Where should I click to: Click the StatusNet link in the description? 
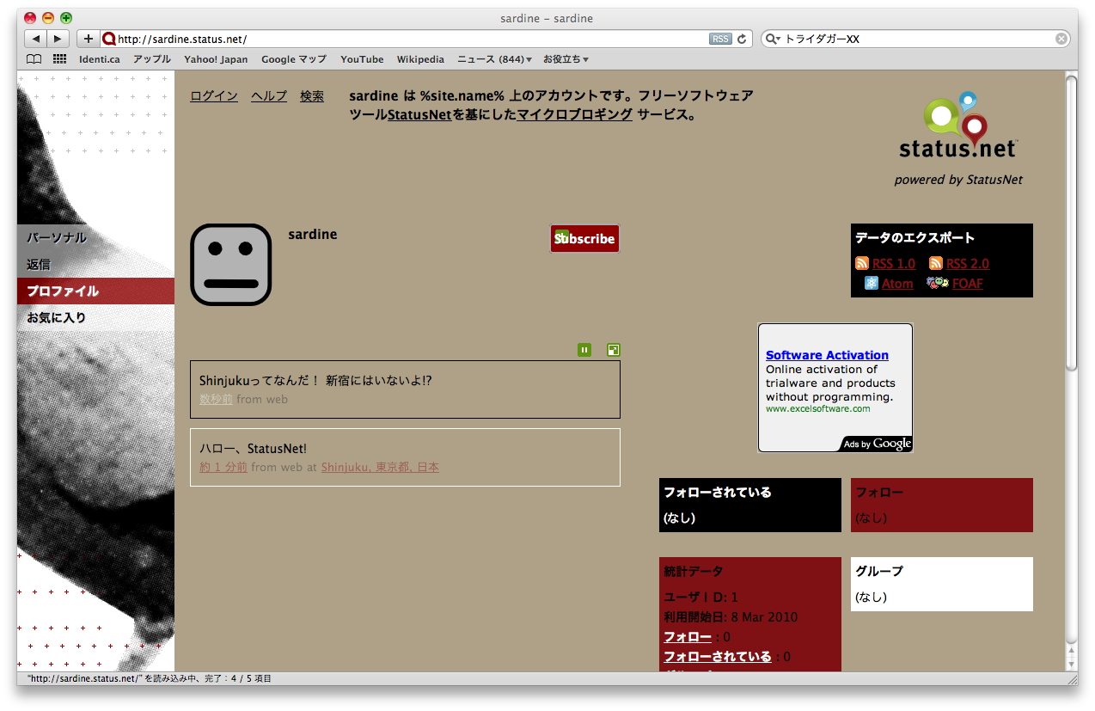(x=419, y=114)
